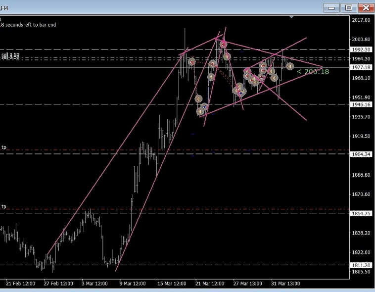The height and width of the screenshot is (292, 375).
Task: Click the 'tp' label near the 1904.34 level
Action: click(x=4, y=147)
